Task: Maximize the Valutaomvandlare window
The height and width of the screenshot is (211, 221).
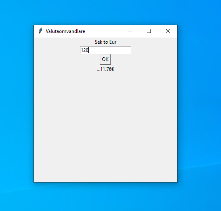Action: click(x=149, y=31)
